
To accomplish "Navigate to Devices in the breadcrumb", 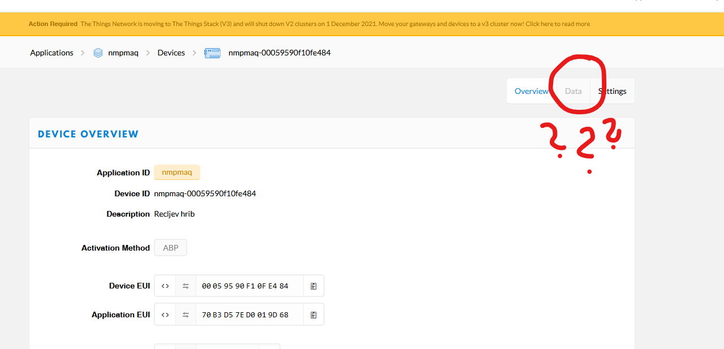I will tap(171, 53).
